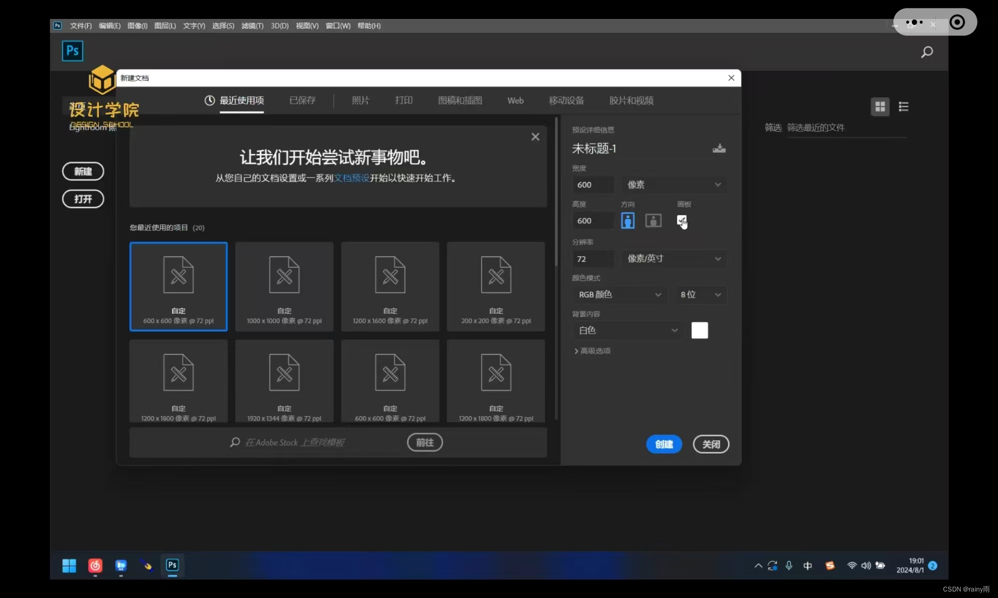Open the RGB 颜色 color mode dropdown
This screenshot has height=598, width=998.
click(620, 295)
